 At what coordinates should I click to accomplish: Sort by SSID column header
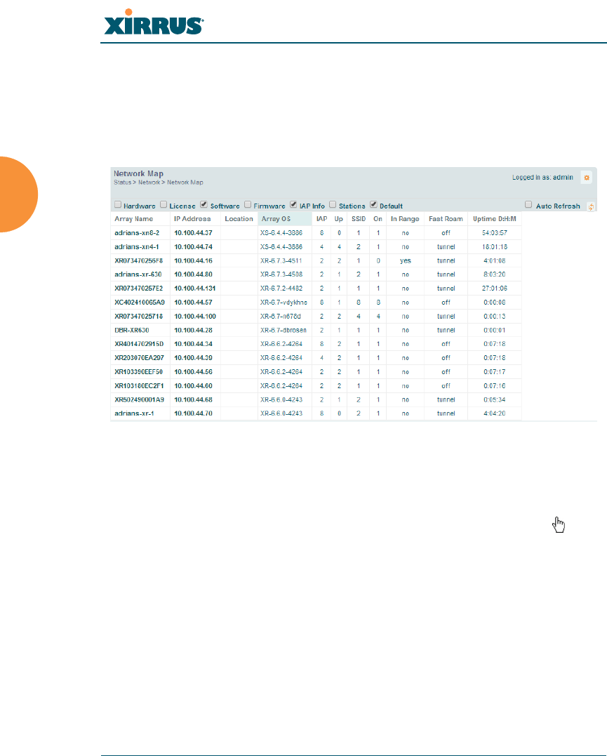[x=358, y=219]
